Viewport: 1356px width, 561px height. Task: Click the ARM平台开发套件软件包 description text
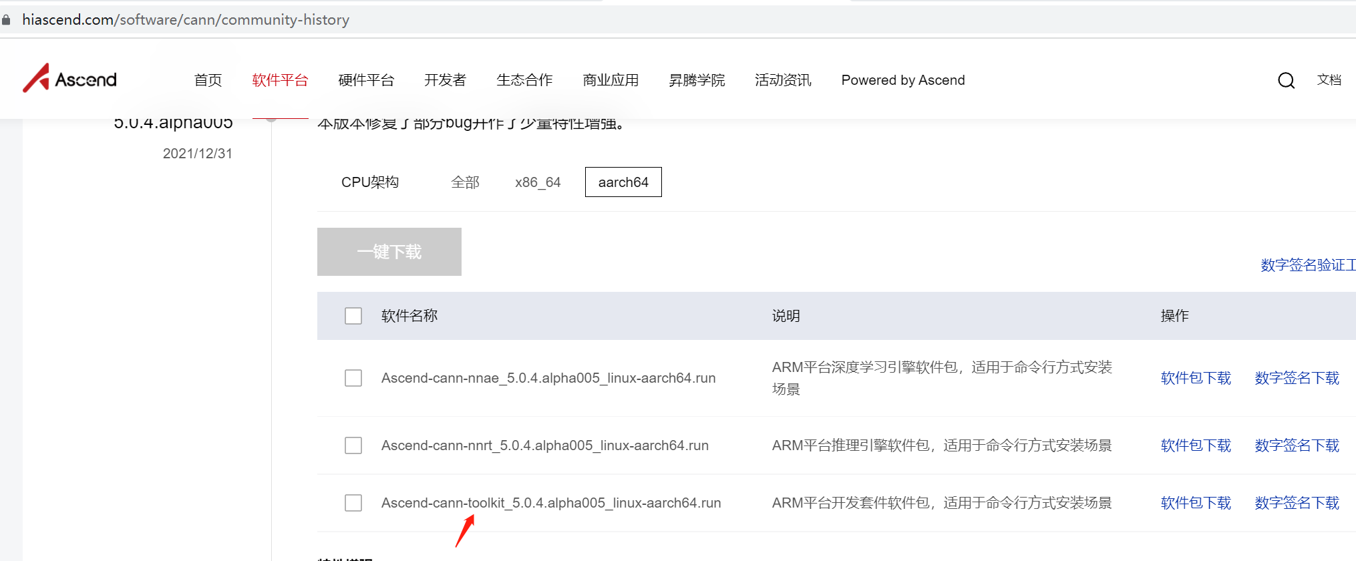[942, 503]
